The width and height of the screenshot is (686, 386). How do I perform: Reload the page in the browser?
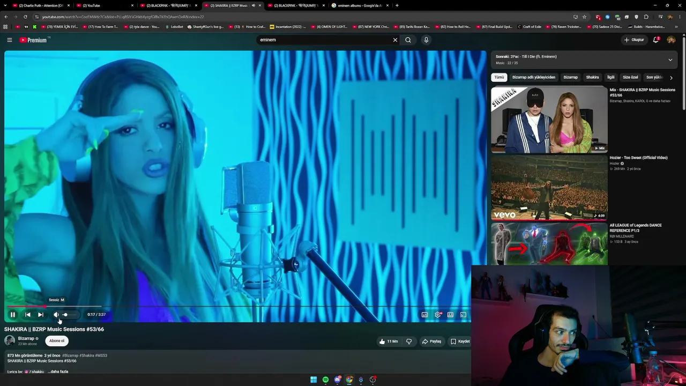tap(25, 17)
